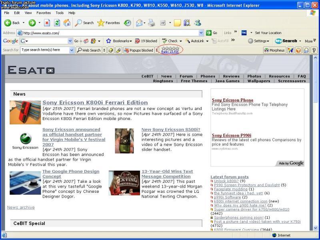
Task: Open the Research books icon
Action: 187,23
